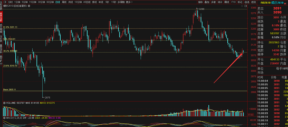Screen dimensions: 288x127
Task: Toggle 自选 watchlist for this contract
Action: point(247,2)
